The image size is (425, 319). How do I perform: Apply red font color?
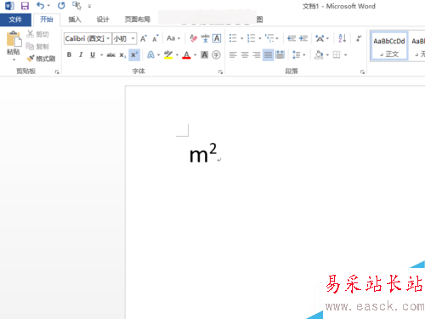point(186,54)
